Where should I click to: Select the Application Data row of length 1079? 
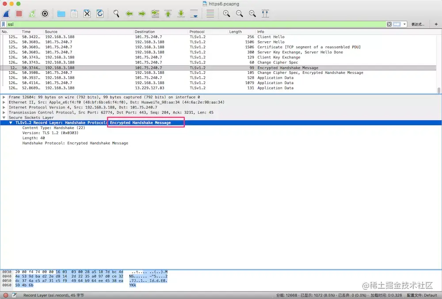[x=218, y=83]
